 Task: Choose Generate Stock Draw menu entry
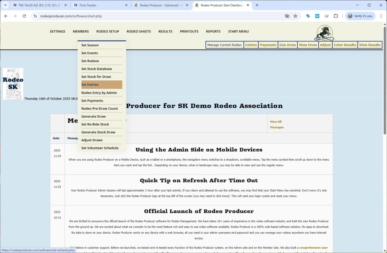pos(101,132)
